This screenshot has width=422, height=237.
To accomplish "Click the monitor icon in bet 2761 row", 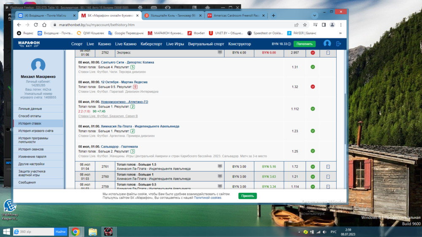I will (220, 167).
